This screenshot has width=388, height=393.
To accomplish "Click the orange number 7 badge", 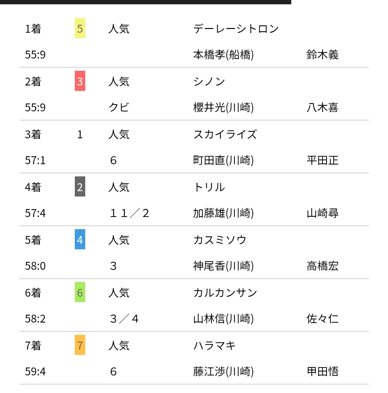I will click(80, 345).
